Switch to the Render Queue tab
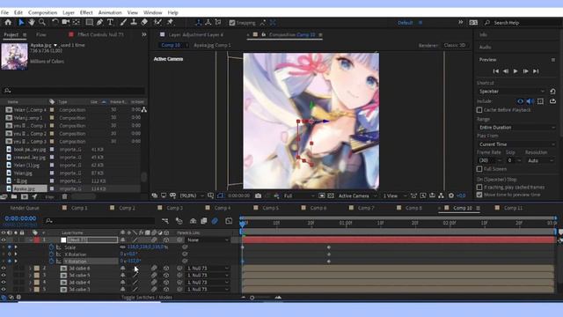Image resolution: width=563 pixels, height=317 pixels. pos(25,208)
